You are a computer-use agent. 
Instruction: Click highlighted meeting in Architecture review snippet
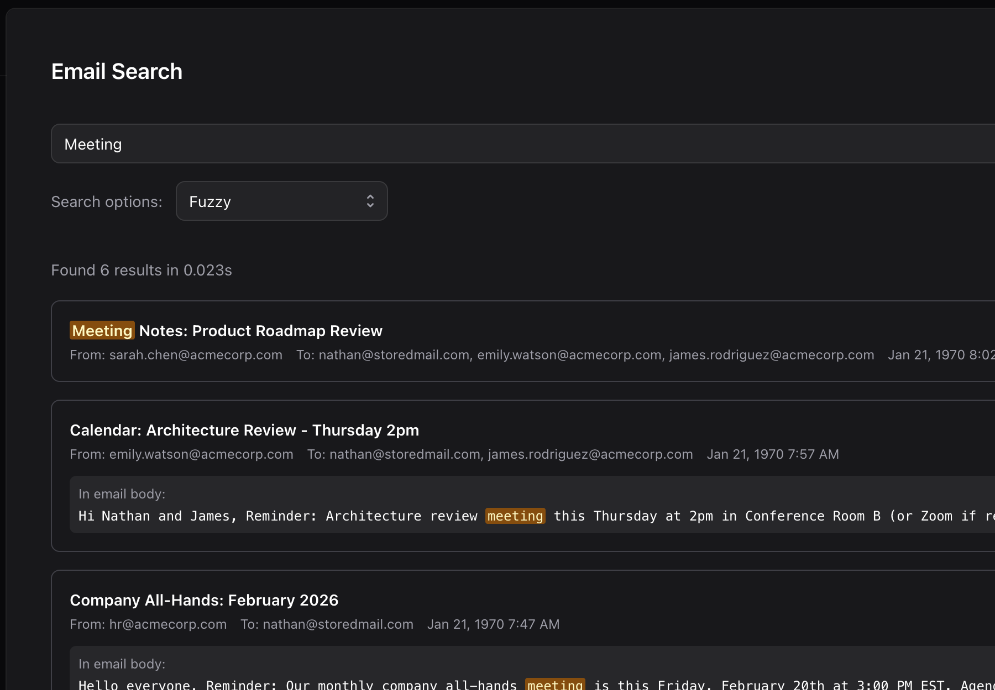(515, 516)
